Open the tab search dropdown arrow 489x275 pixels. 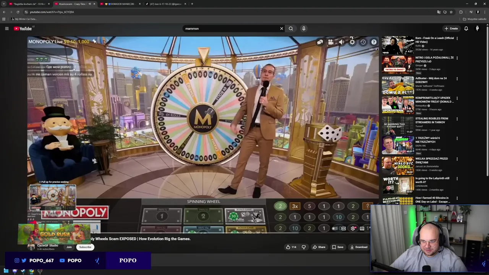[3, 4]
